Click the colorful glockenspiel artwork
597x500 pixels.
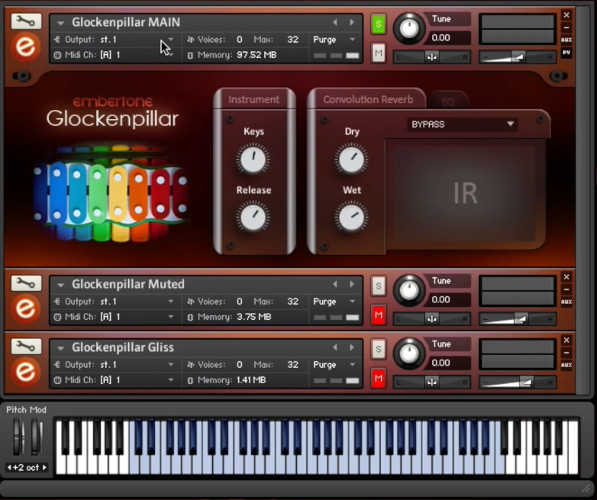111,193
